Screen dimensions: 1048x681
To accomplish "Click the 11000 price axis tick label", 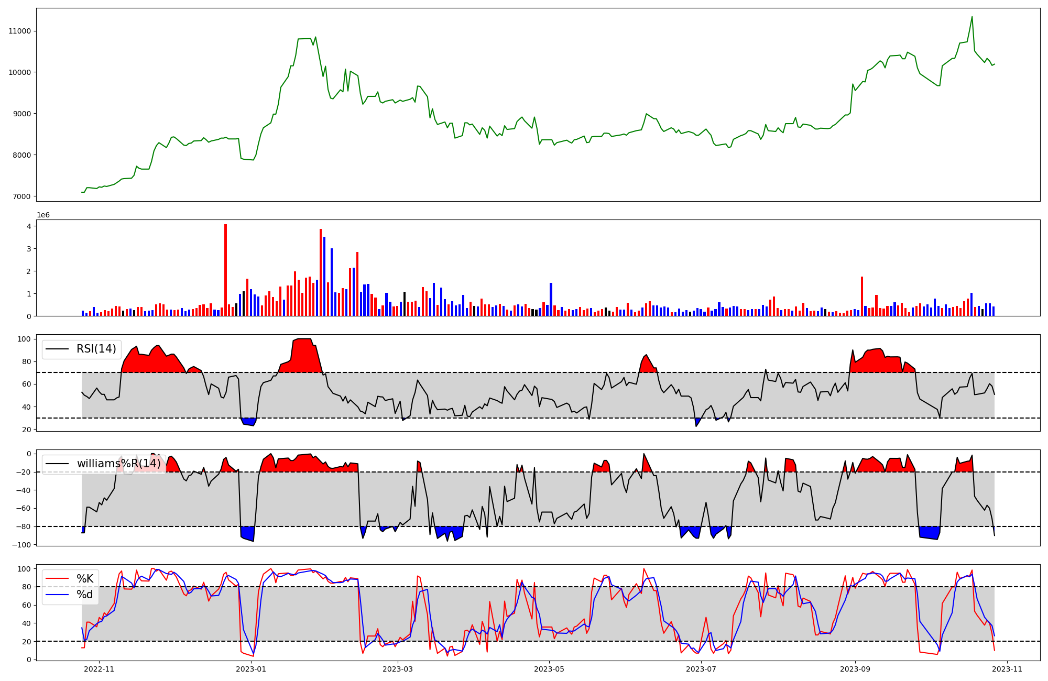I will point(20,31).
